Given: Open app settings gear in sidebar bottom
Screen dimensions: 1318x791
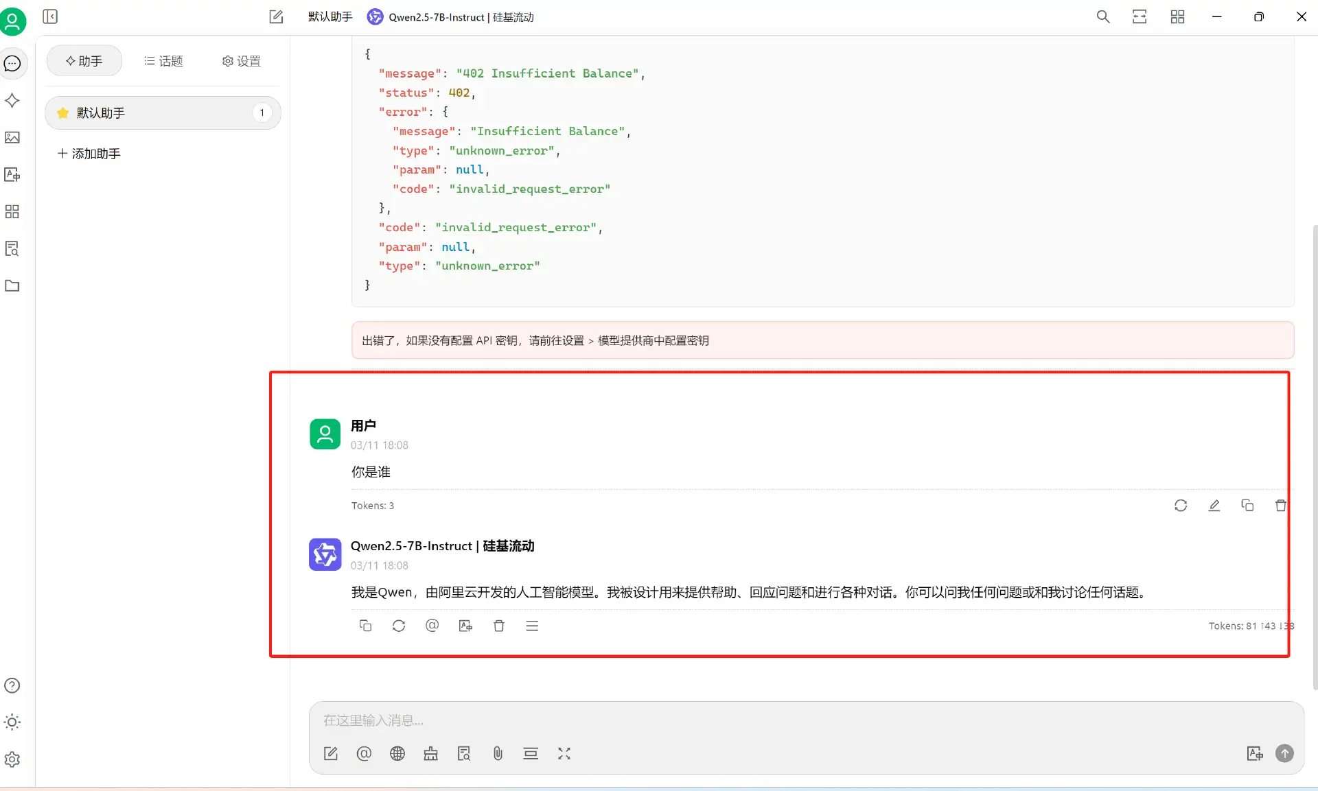Looking at the screenshot, I should tap(12, 759).
